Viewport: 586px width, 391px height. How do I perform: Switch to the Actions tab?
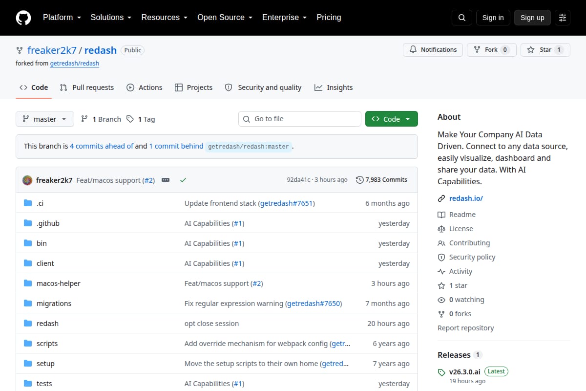click(145, 87)
